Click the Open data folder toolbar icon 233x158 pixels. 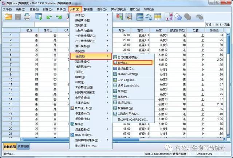point(8,17)
